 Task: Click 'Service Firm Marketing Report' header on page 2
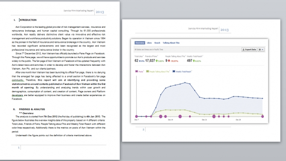203,29
